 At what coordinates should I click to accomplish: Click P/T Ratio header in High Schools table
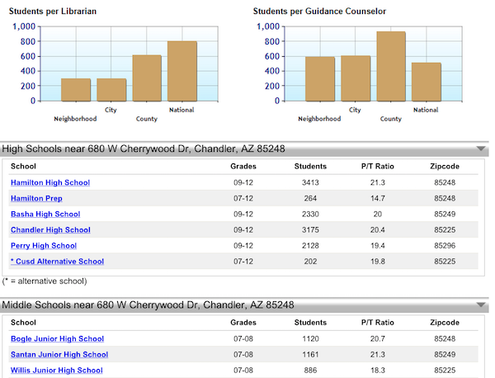tap(378, 167)
